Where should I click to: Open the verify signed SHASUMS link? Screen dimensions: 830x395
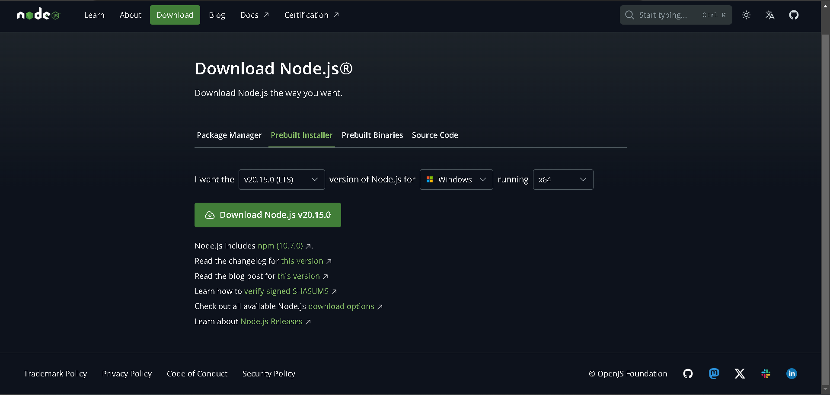pyautogui.click(x=286, y=291)
